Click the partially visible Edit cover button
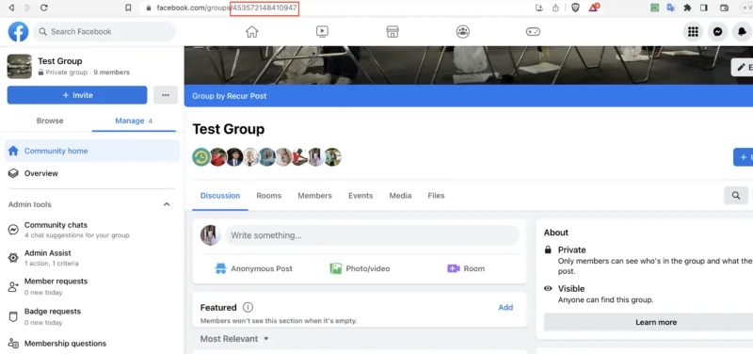Image resolution: width=753 pixels, height=354 pixels. [x=743, y=67]
